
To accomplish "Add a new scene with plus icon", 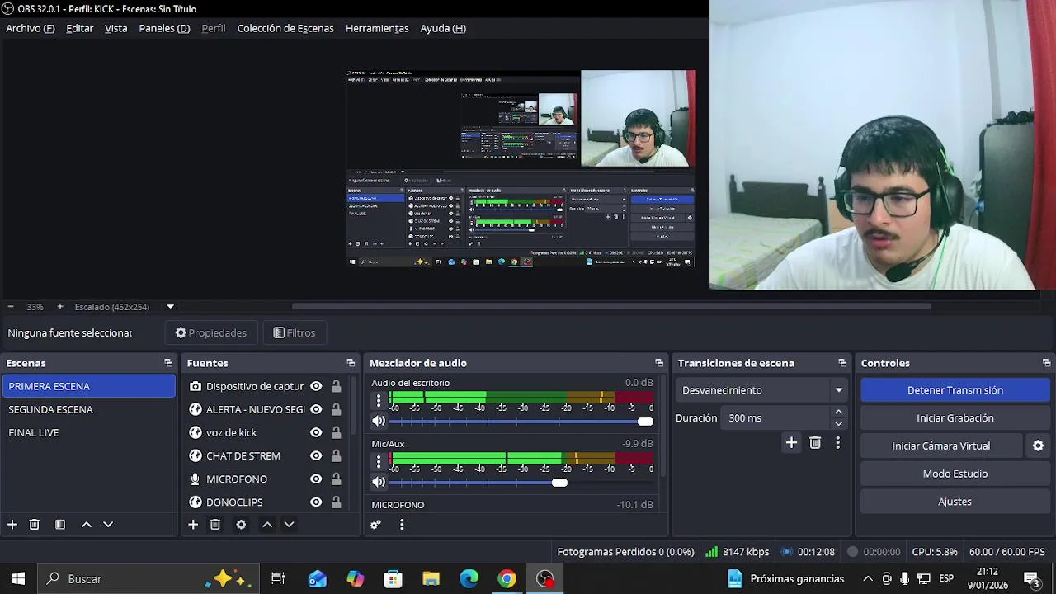I will tap(12, 525).
